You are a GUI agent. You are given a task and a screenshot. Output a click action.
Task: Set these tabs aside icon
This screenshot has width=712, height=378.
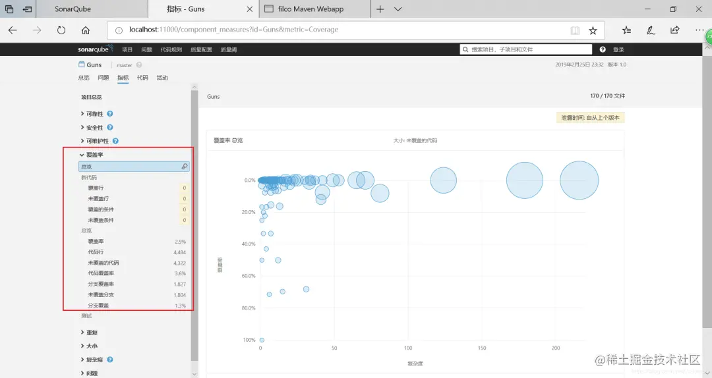click(x=28, y=9)
